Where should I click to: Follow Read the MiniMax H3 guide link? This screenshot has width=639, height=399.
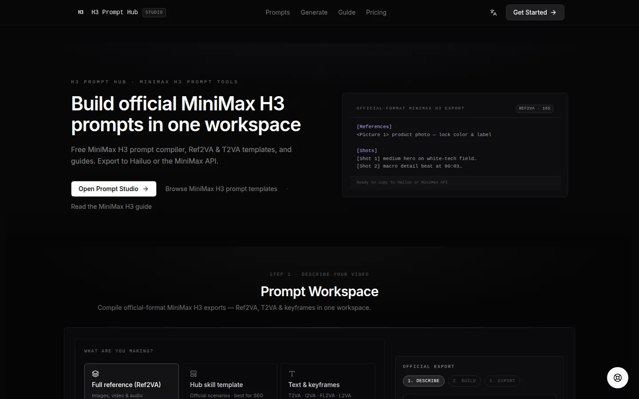pyautogui.click(x=111, y=207)
